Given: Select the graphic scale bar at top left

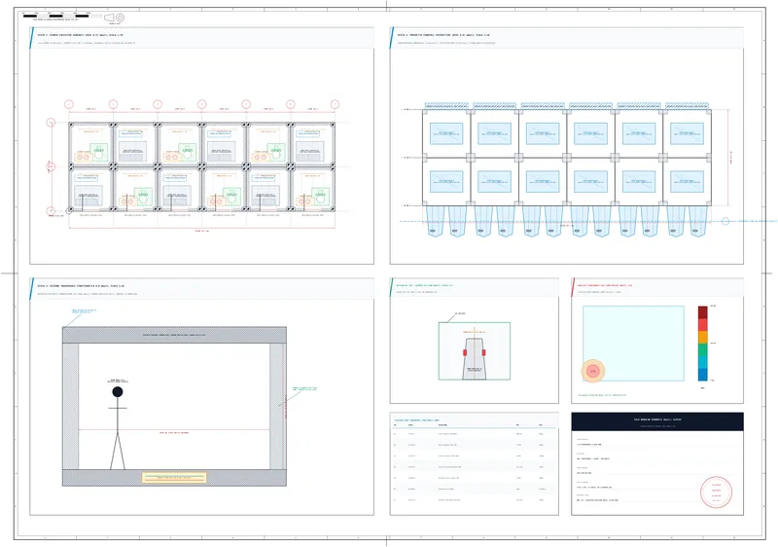Looking at the screenshot, I should 62,16.
